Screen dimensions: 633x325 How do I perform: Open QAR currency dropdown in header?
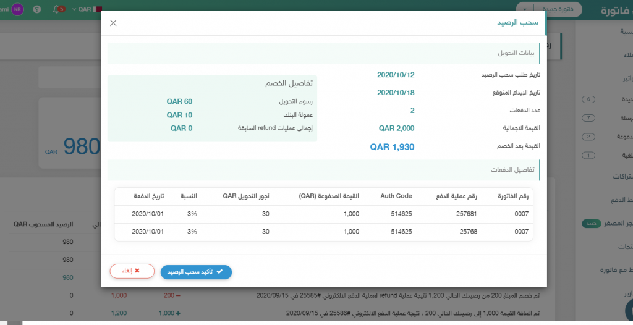[x=82, y=9]
